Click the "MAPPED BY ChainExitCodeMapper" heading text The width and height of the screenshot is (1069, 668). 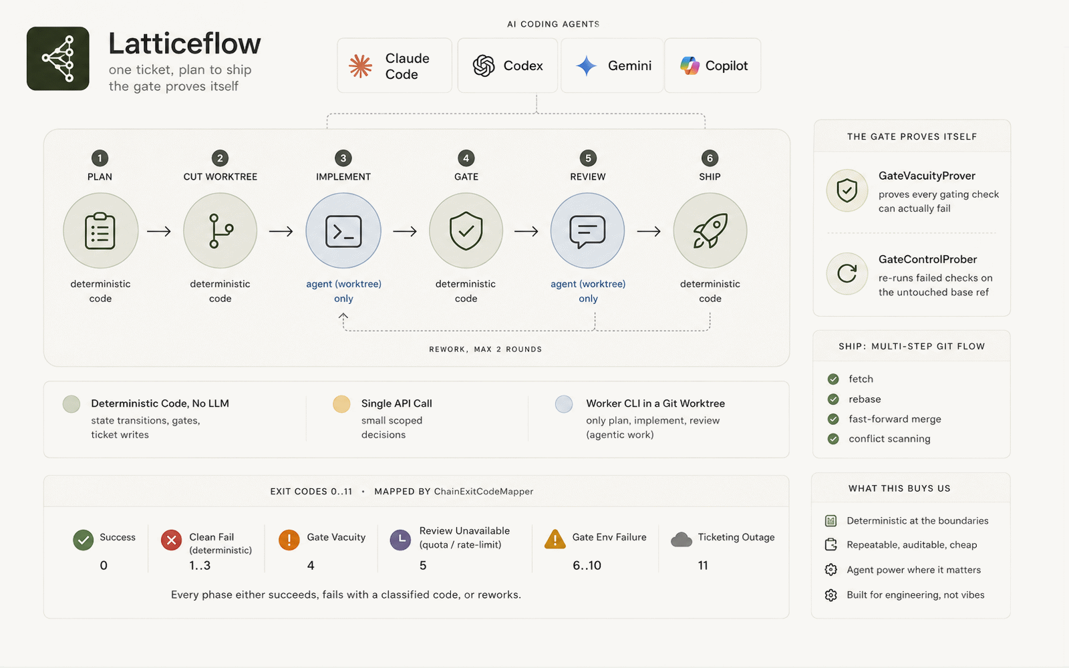[x=454, y=492]
